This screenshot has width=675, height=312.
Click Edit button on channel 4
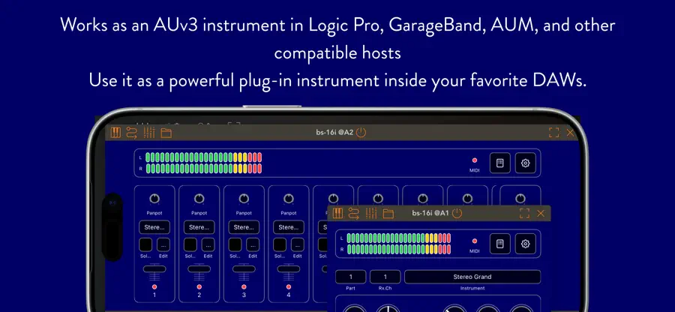[x=298, y=244]
